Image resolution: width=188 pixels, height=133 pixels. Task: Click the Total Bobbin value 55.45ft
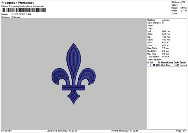coord(165,57)
